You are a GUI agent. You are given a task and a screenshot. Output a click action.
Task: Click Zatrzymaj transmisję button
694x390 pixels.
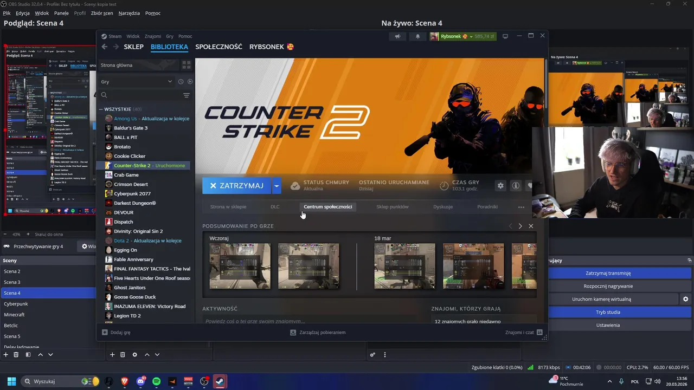point(607,273)
